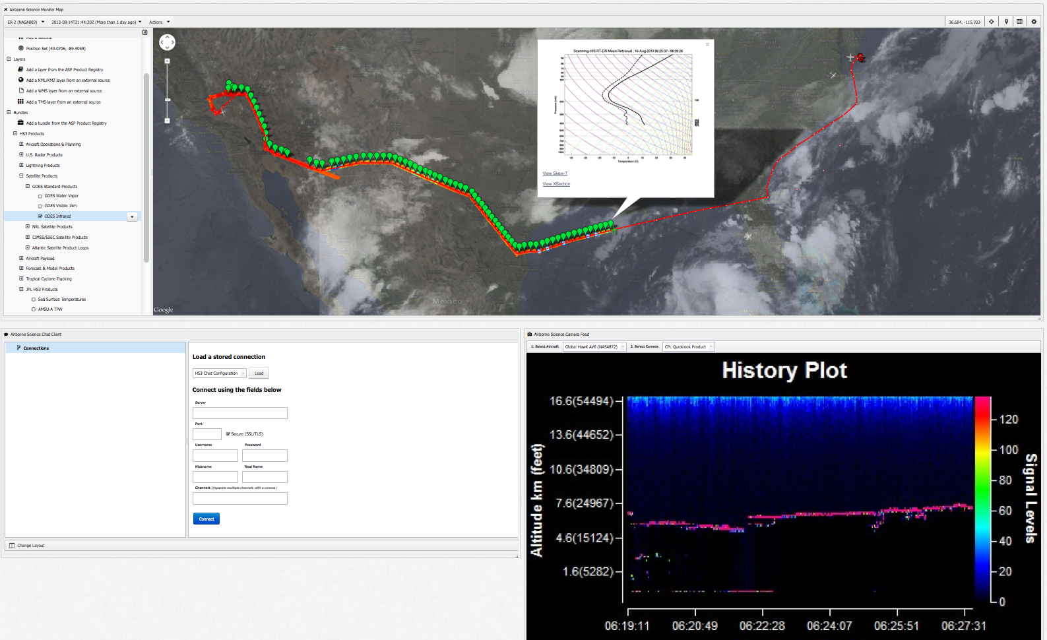Viewport: 1047px width, 640px height.
Task: Click the zoom-in plus button on map
Action: pyautogui.click(x=168, y=61)
